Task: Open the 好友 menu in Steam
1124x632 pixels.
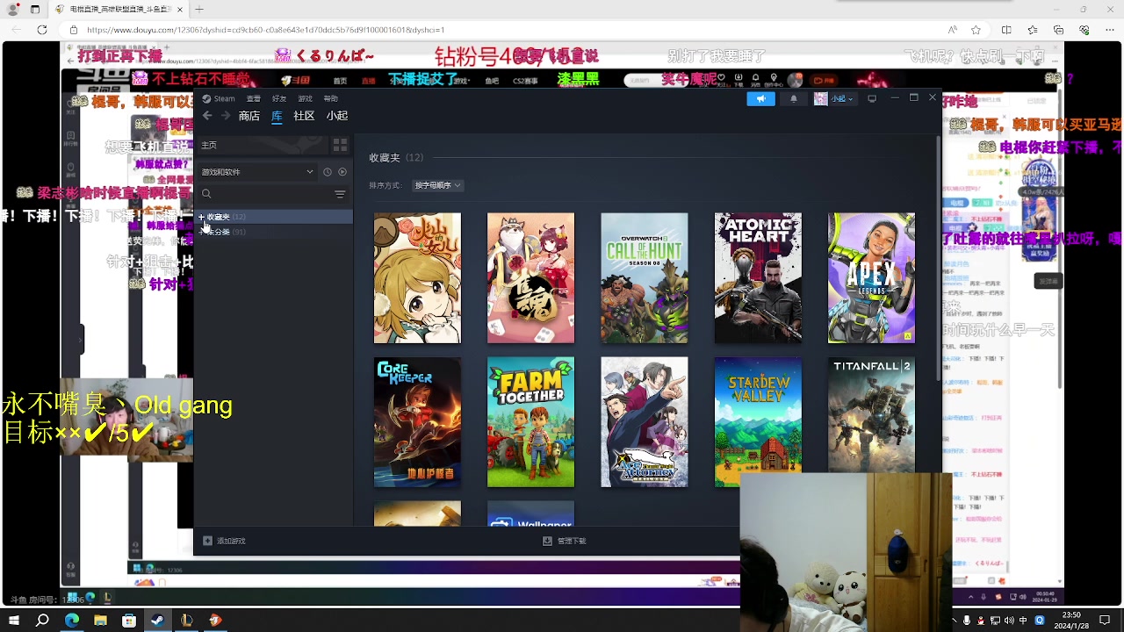Action: coord(279,98)
